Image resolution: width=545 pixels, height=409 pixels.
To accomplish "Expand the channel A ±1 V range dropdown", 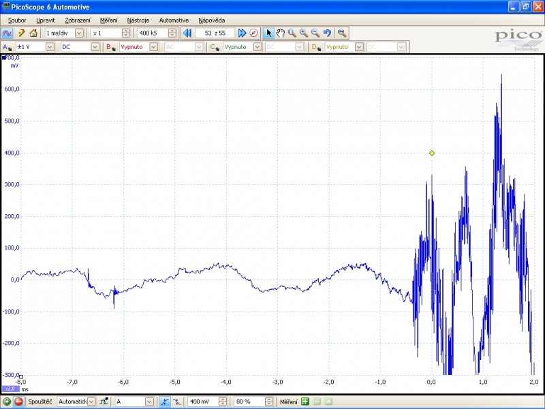I will [51, 47].
